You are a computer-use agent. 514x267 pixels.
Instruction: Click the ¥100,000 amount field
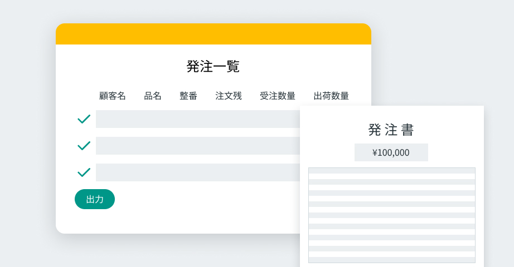click(x=391, y=152)
